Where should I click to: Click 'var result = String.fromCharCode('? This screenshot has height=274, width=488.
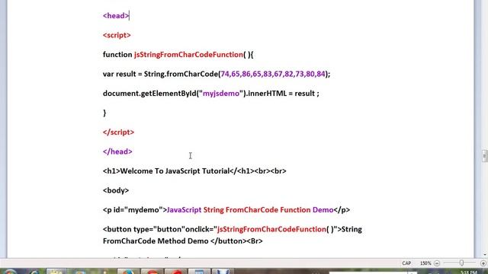[x=162, y=74]
